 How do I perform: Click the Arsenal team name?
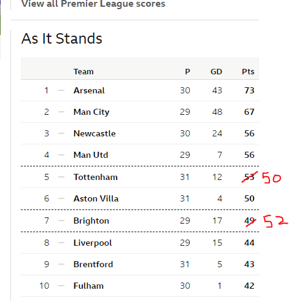click(x=89, y=90)
